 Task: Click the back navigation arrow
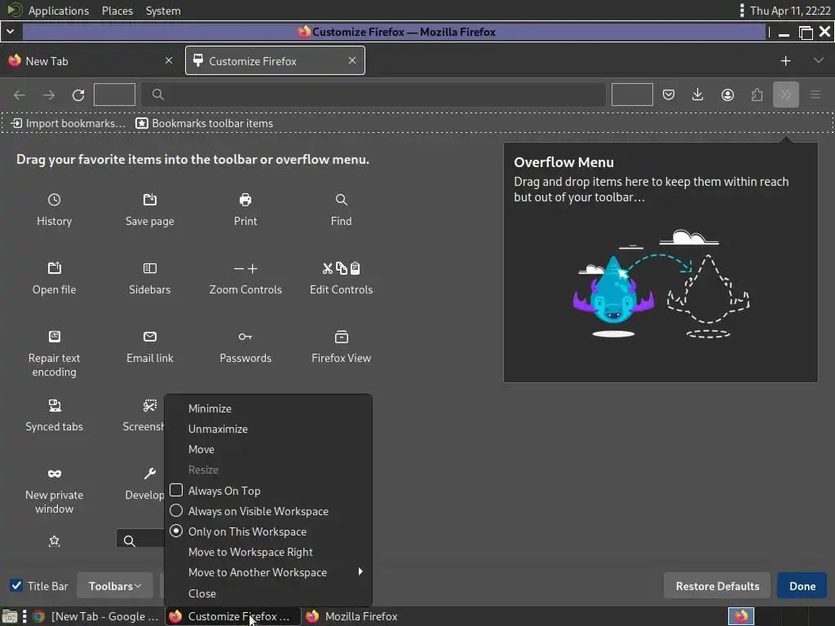tap(20, 95)
